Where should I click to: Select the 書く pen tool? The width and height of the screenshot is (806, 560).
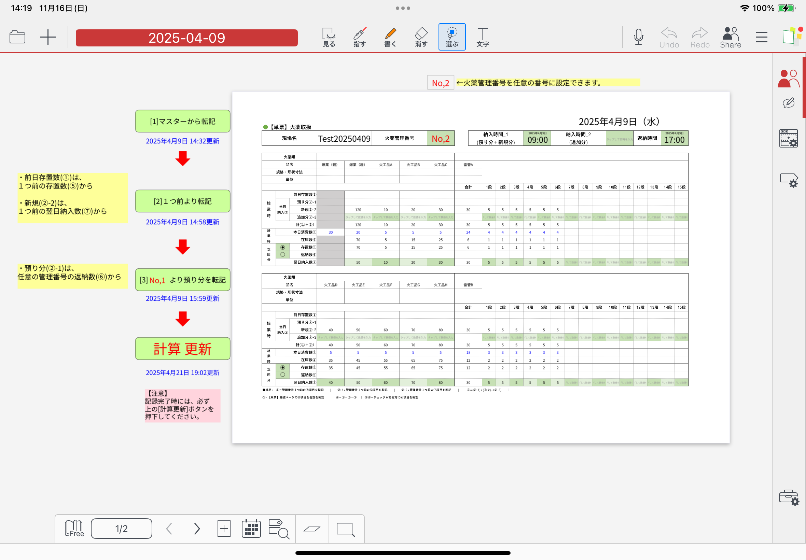point(390,37)
